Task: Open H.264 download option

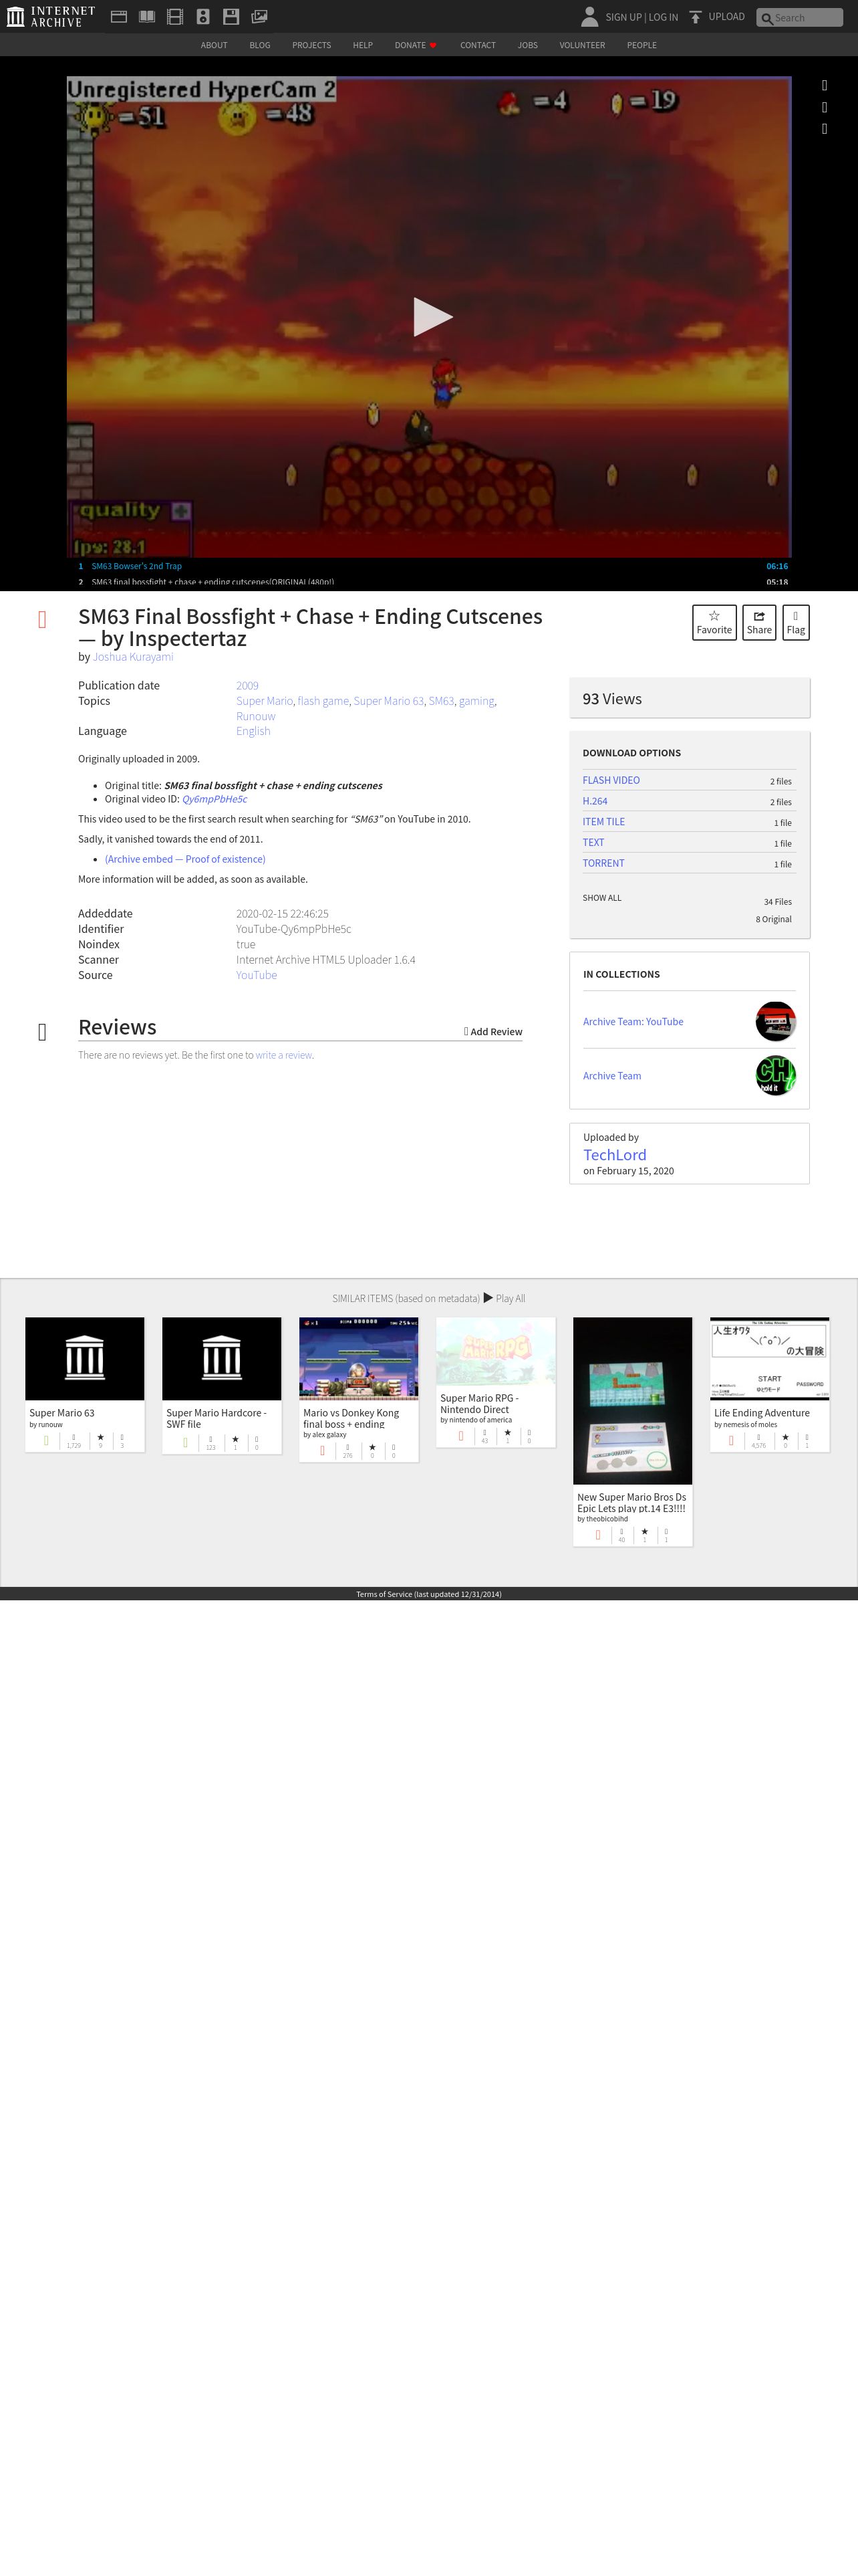Action: pyautogui.click(x=595, y=801)
